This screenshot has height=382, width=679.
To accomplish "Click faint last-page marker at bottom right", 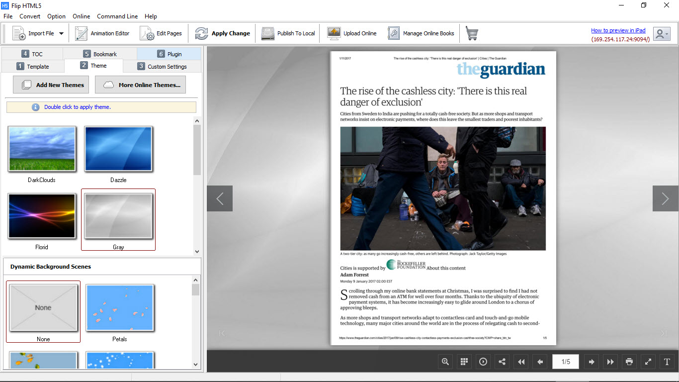I will coord(663,333).
